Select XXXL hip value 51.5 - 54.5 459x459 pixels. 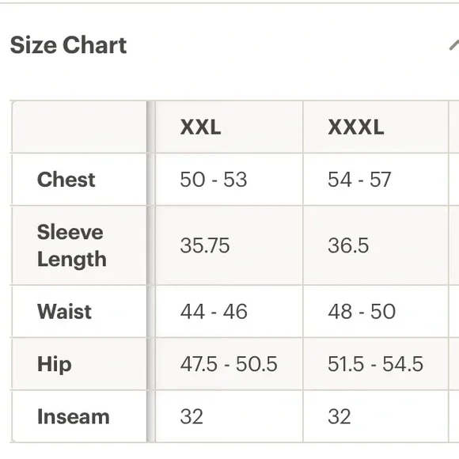375,364
